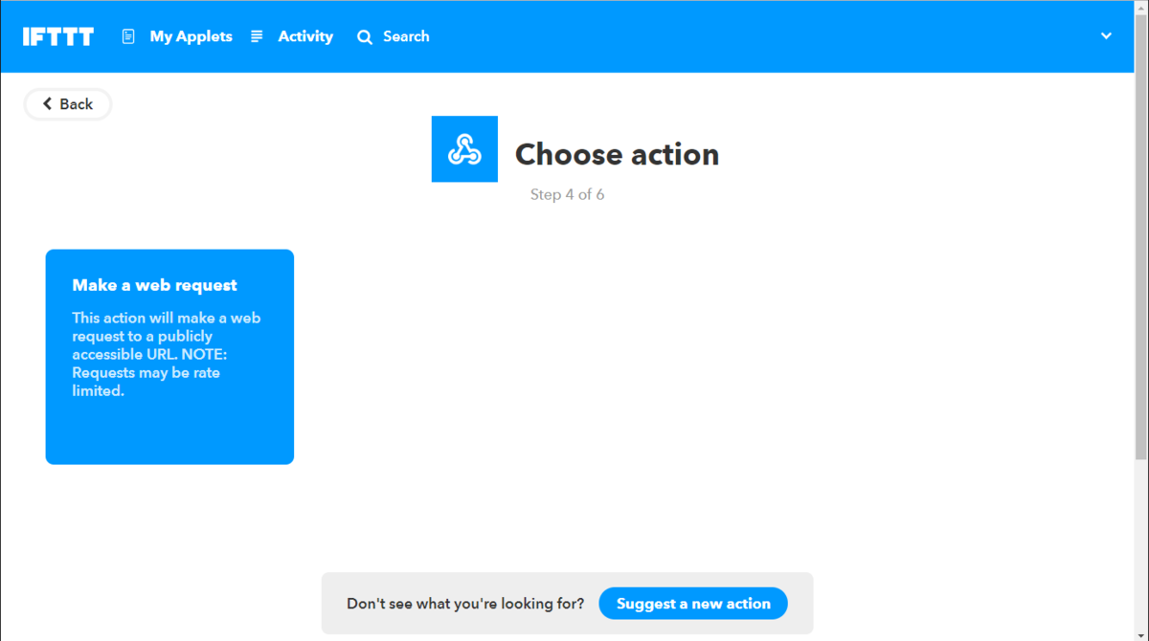Click the My Applets document icon
1149x641 pixels.
(128, 36)
